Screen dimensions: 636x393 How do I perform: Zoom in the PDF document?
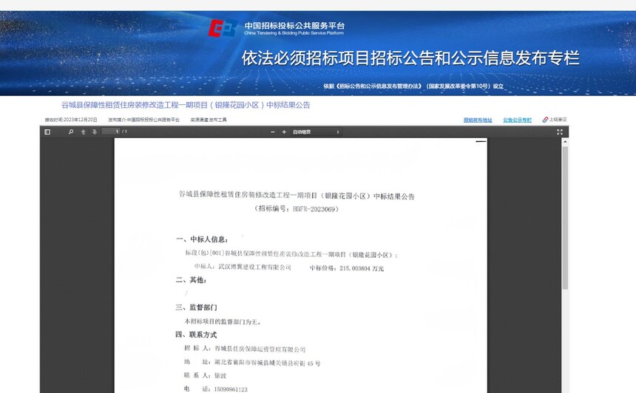click(x=284, y=131)
